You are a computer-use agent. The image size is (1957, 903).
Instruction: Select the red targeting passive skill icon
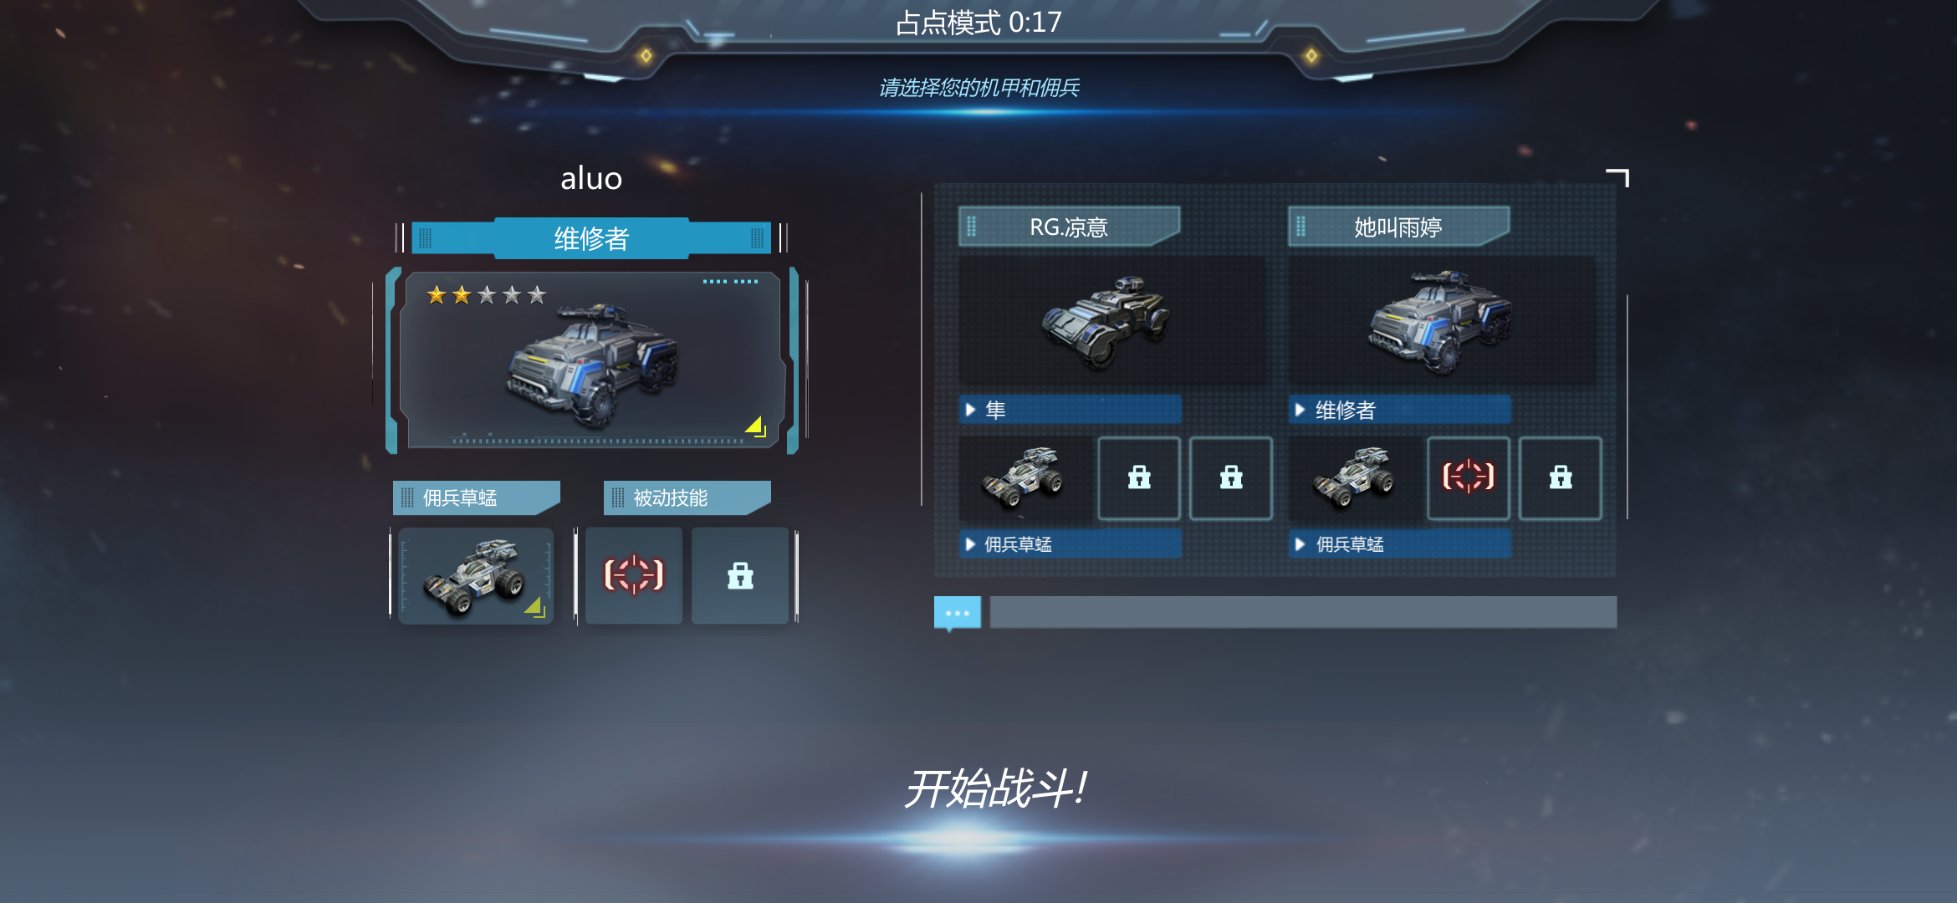pyautogui.click(x=634, y=575)
